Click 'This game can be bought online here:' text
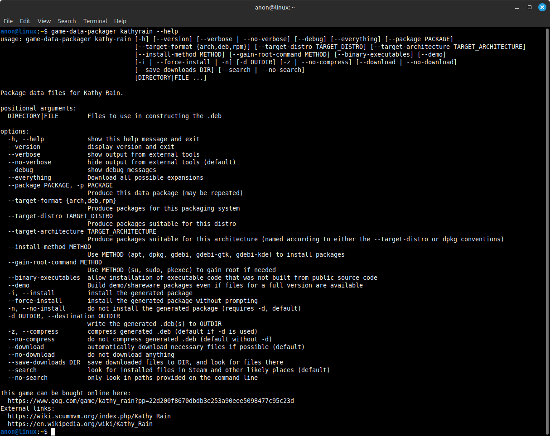 [66, 393]
